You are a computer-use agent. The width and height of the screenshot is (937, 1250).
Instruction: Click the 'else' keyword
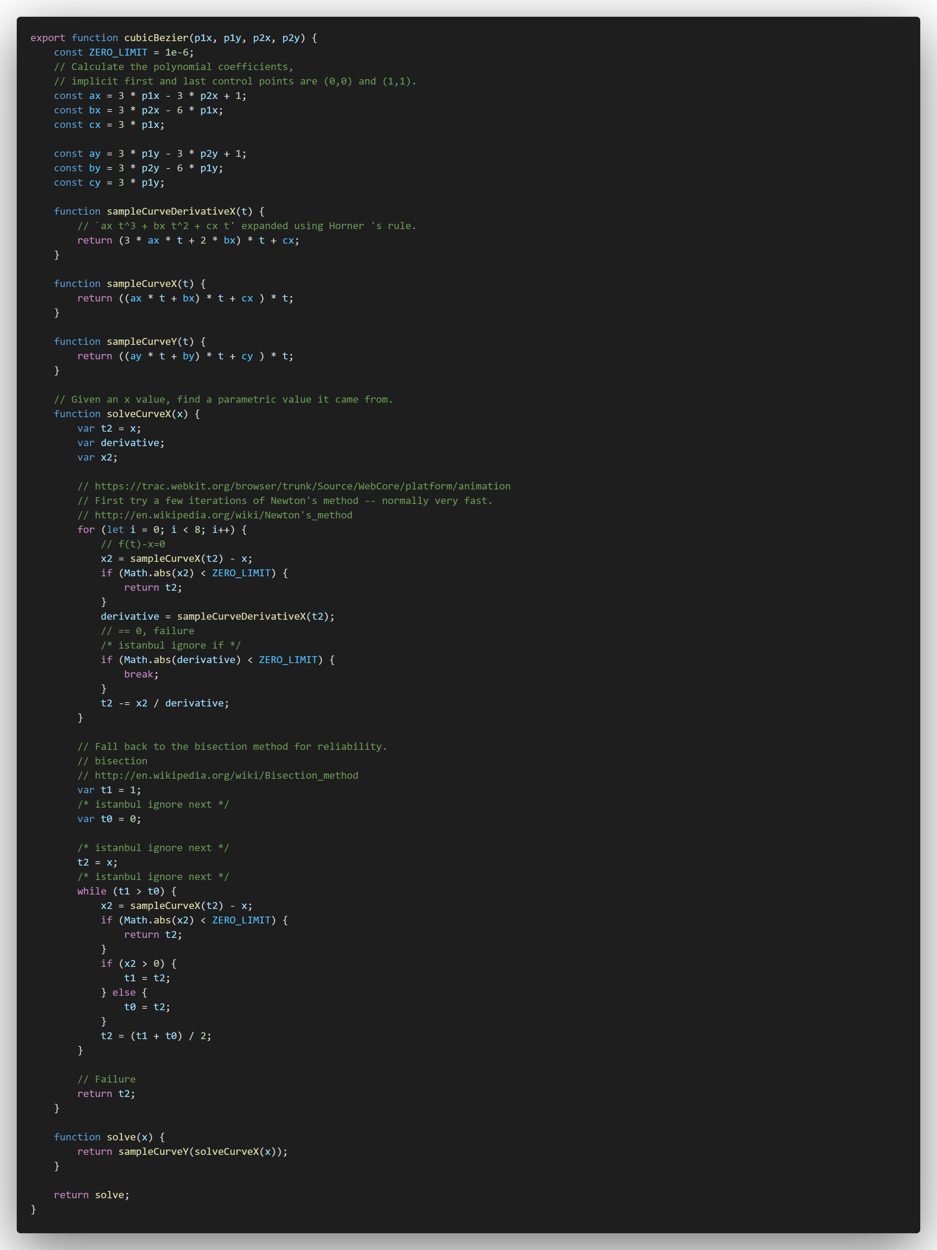124,992
